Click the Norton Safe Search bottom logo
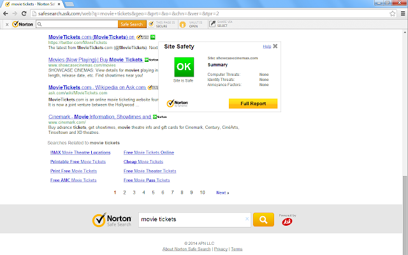The width and height of the screenshot is (408, 255). (x=112, y=220)
